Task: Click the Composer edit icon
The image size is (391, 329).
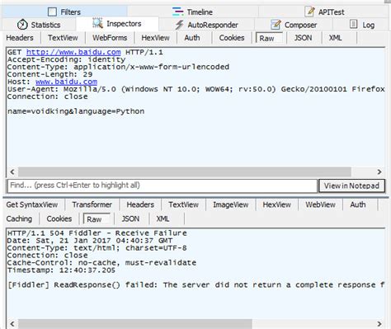Action: coord(276,25)
